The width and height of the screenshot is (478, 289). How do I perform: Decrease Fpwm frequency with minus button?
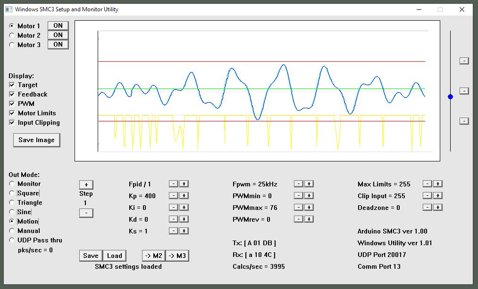298,184
